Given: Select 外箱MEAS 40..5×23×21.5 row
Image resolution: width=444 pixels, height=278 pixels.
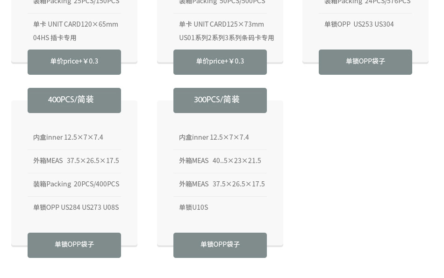Looking at the screenshot, I should click(x=220, y=160).
